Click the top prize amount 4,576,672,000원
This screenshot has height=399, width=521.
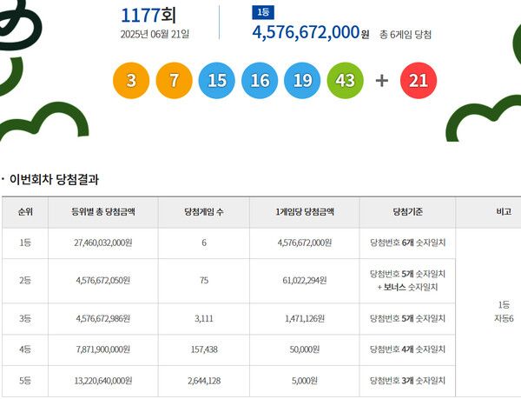click(x=311, y=32)
